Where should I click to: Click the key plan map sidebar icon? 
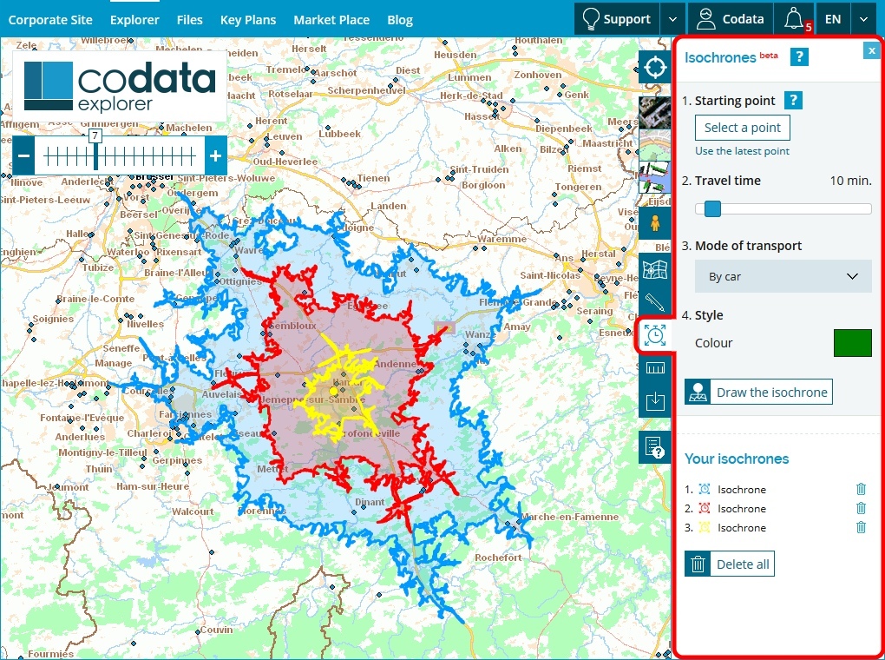coord(655,269)
